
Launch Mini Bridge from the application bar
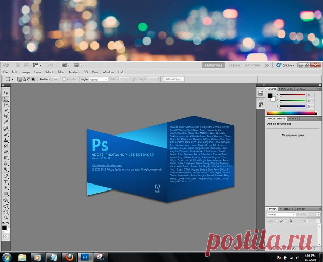26,65
